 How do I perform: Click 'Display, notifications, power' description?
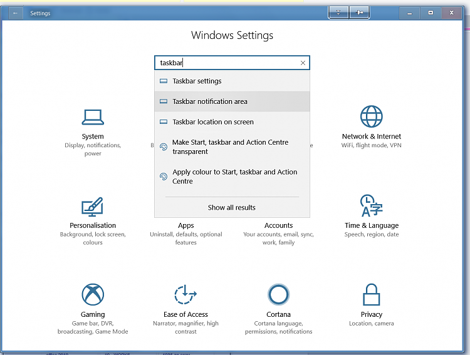(93, 149)
